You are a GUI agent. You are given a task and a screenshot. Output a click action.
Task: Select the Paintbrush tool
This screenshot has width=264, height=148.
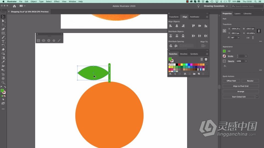[x=3, y=37]
